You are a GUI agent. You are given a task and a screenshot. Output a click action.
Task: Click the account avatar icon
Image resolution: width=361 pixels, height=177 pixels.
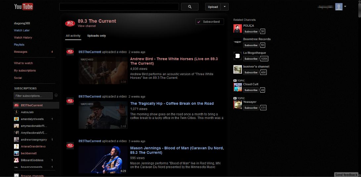click(x=339, y=7)
